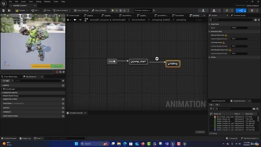
Task: Click the Find button in toolbar
Action: tap(47, 11)
